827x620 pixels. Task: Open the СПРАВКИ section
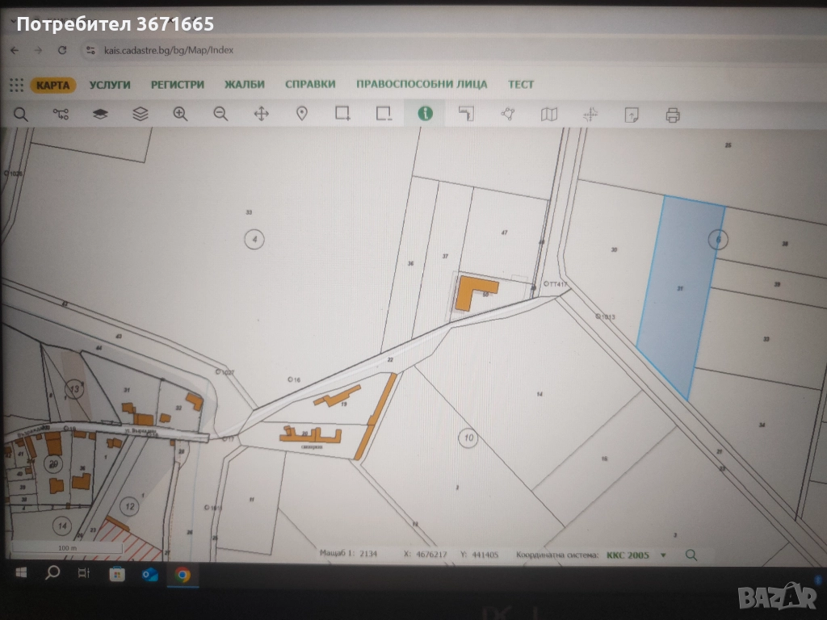pyautogui.click(x=310, y=85)
